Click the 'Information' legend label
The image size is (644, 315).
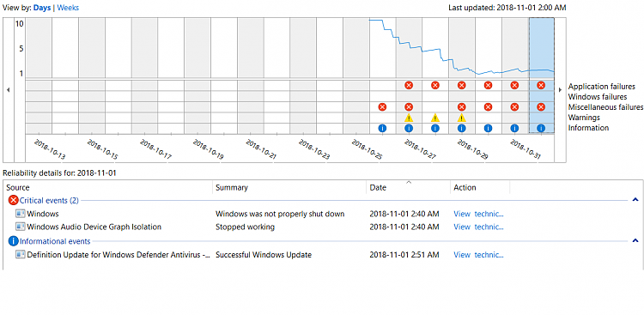coord(588,128)
